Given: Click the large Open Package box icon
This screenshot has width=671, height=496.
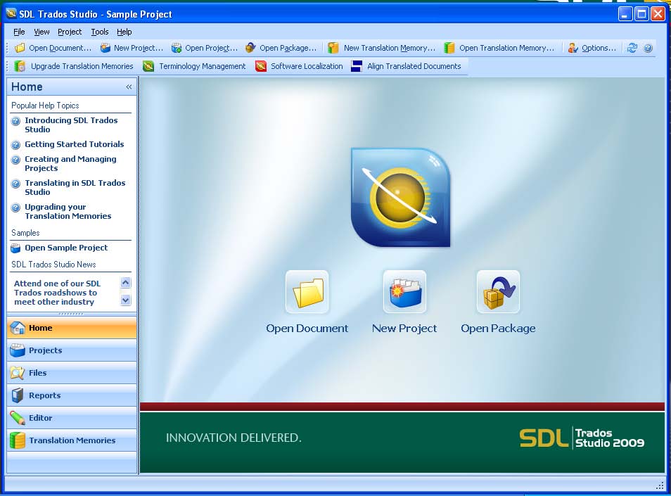Looking at the screenshot, I should click(498, 292).
